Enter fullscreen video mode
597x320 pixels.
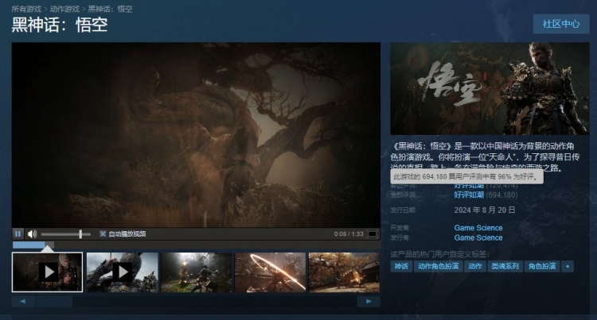pos(372,233)
